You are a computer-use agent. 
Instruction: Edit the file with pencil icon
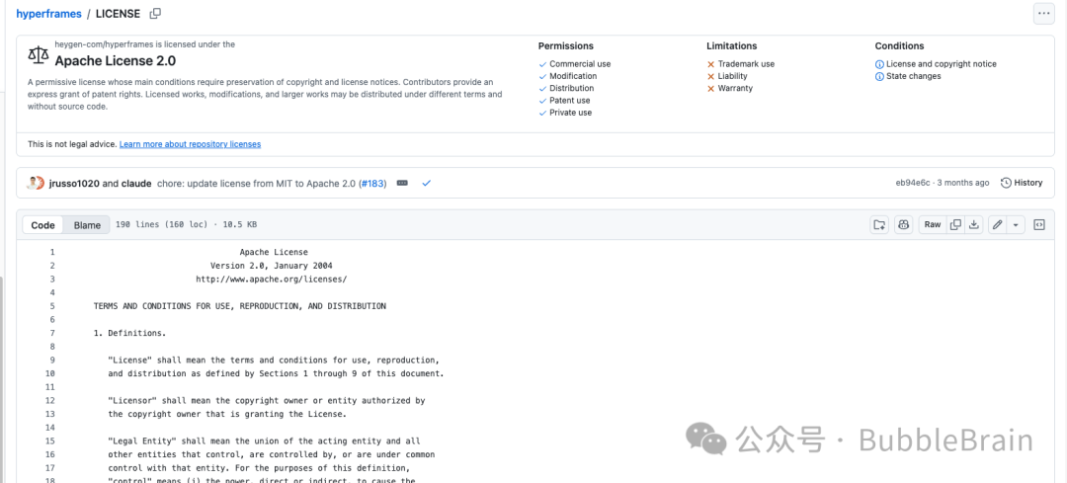click(x=998, y=224)
